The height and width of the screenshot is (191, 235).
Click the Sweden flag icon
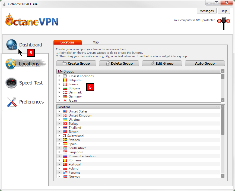point(65,140)
